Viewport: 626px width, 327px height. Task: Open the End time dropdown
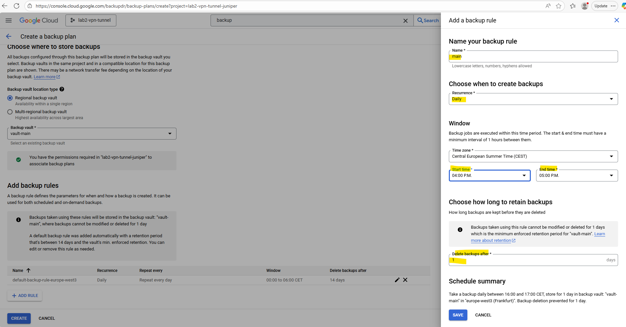(577, 176)
